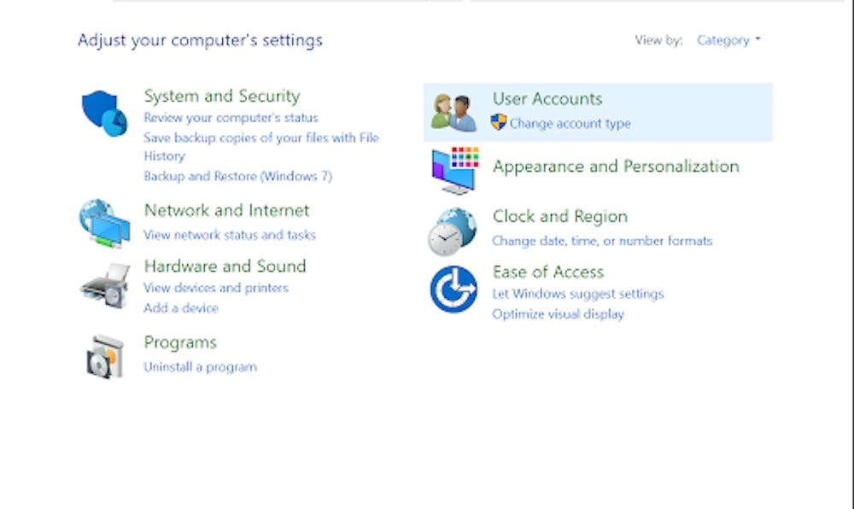Viewport: 854px width, 509px height.
Task: Click Uninstall a program link
Action: pos(200,367)
